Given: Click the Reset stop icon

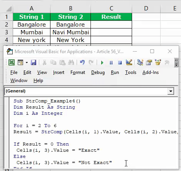Looking at the screenshot, I should pos(120,63).
